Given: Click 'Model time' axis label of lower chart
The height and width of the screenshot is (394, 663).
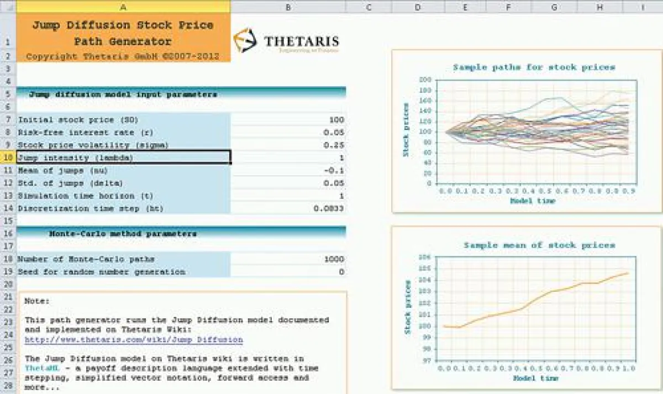Looking at the screenshot, I should pos(535,379).
